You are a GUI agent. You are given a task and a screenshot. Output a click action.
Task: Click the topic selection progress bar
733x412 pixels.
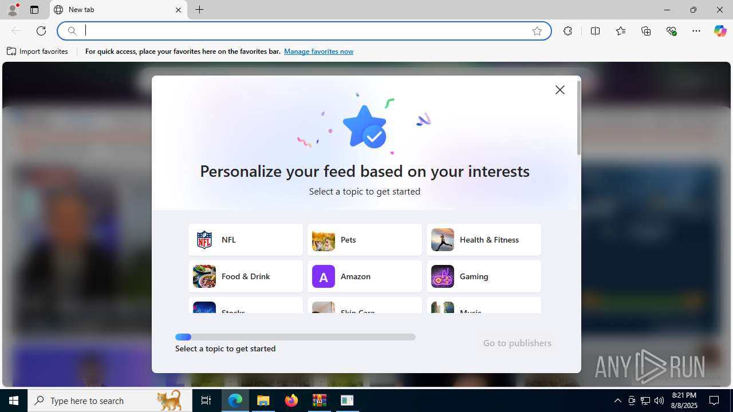point(295,337)
